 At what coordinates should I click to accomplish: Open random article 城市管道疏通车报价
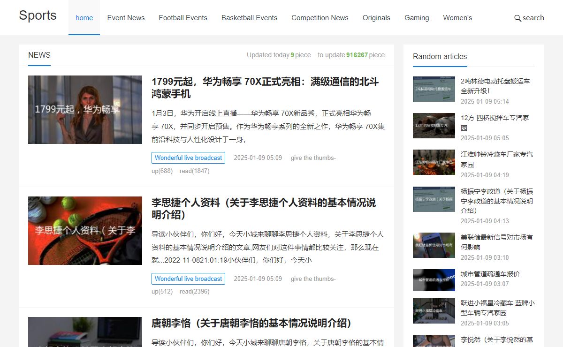coord(490,274)
